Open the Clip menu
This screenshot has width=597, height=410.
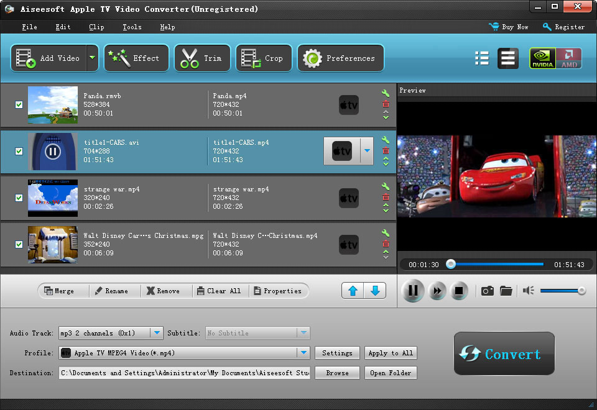coord(96,27)
